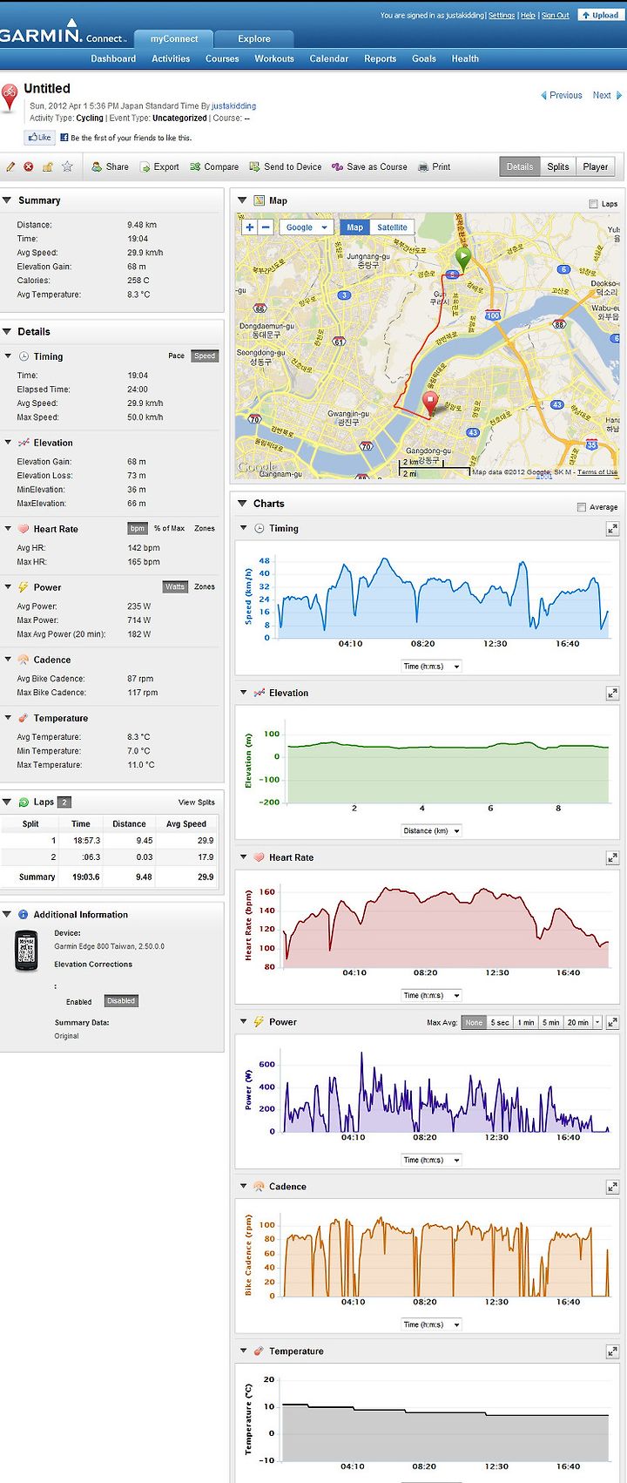Select % of Max heart rate display
Screen dimensions: 627x1483
[169, 528]
